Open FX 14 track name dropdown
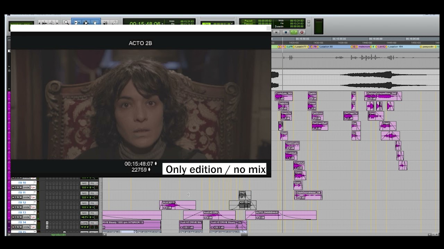444x249 pixels. click(x=35, y=222)
